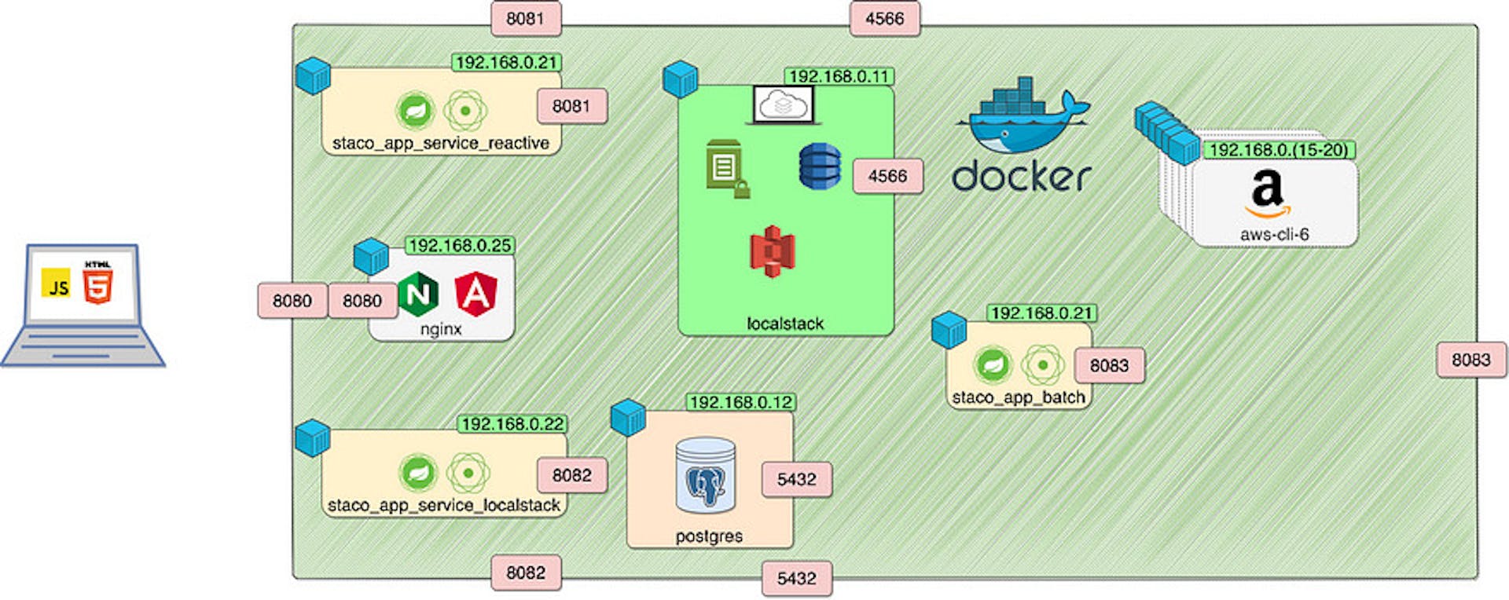Click port 8082 on the Docker network's bottom edge
Viewport: 1509px width, 600px height.
[526, 573]
